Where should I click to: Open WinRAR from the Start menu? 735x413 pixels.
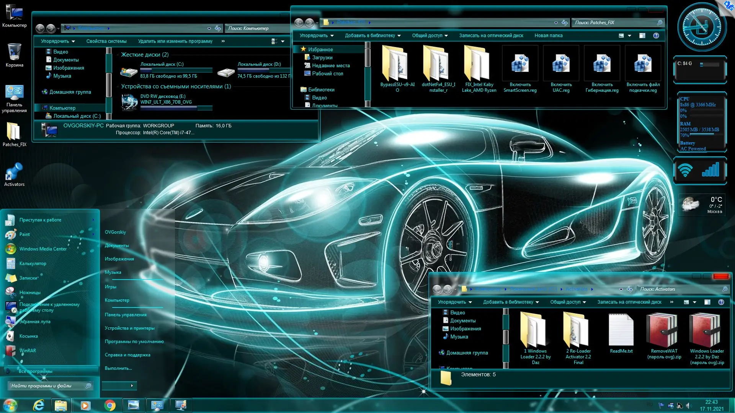pos(28,350)
